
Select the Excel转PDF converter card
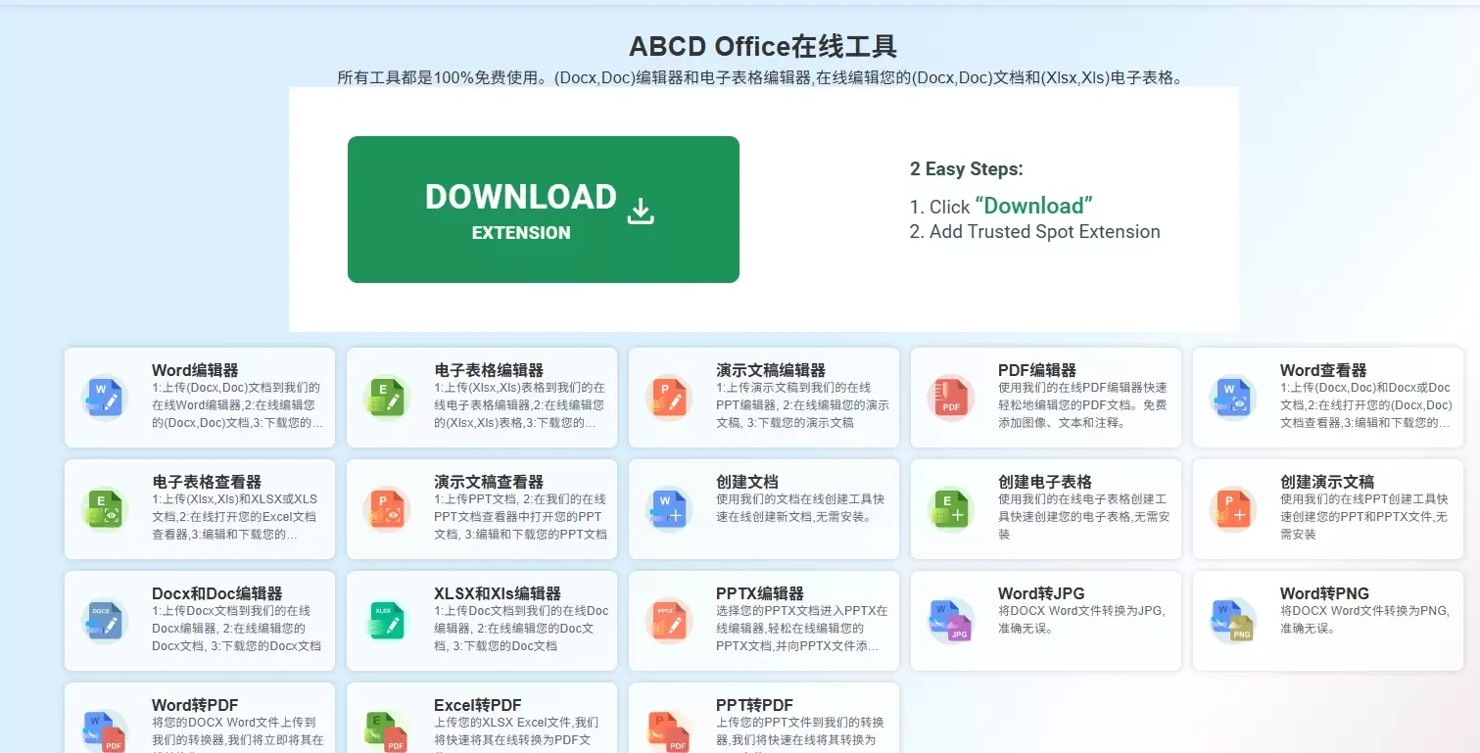[481, 719]
